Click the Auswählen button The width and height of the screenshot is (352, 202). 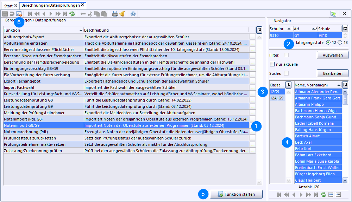(333, 55)
